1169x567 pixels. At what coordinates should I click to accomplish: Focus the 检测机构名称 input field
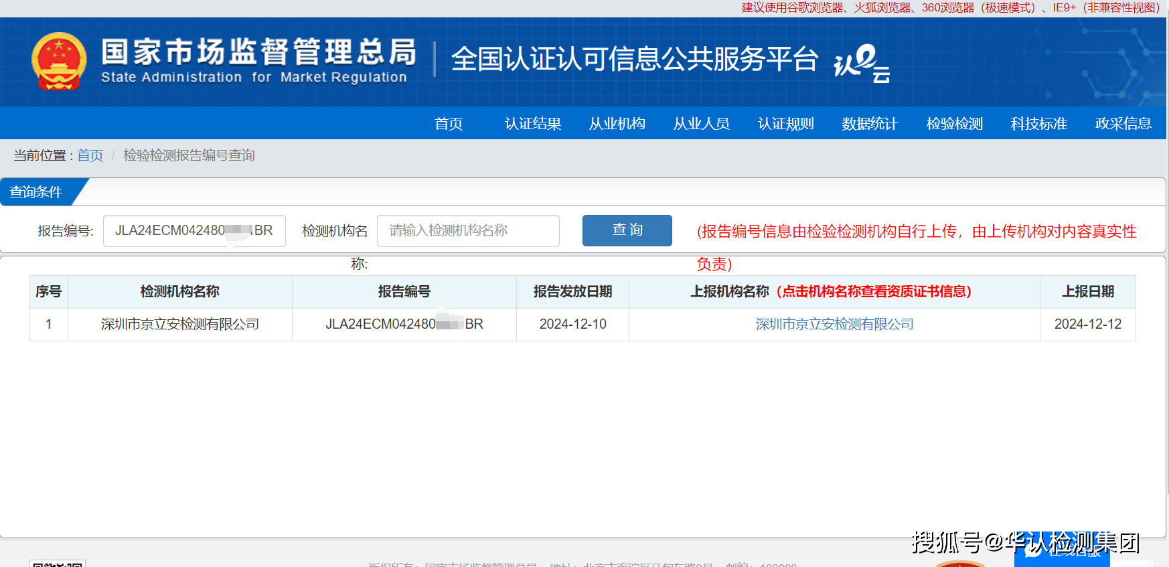point(468,231)
